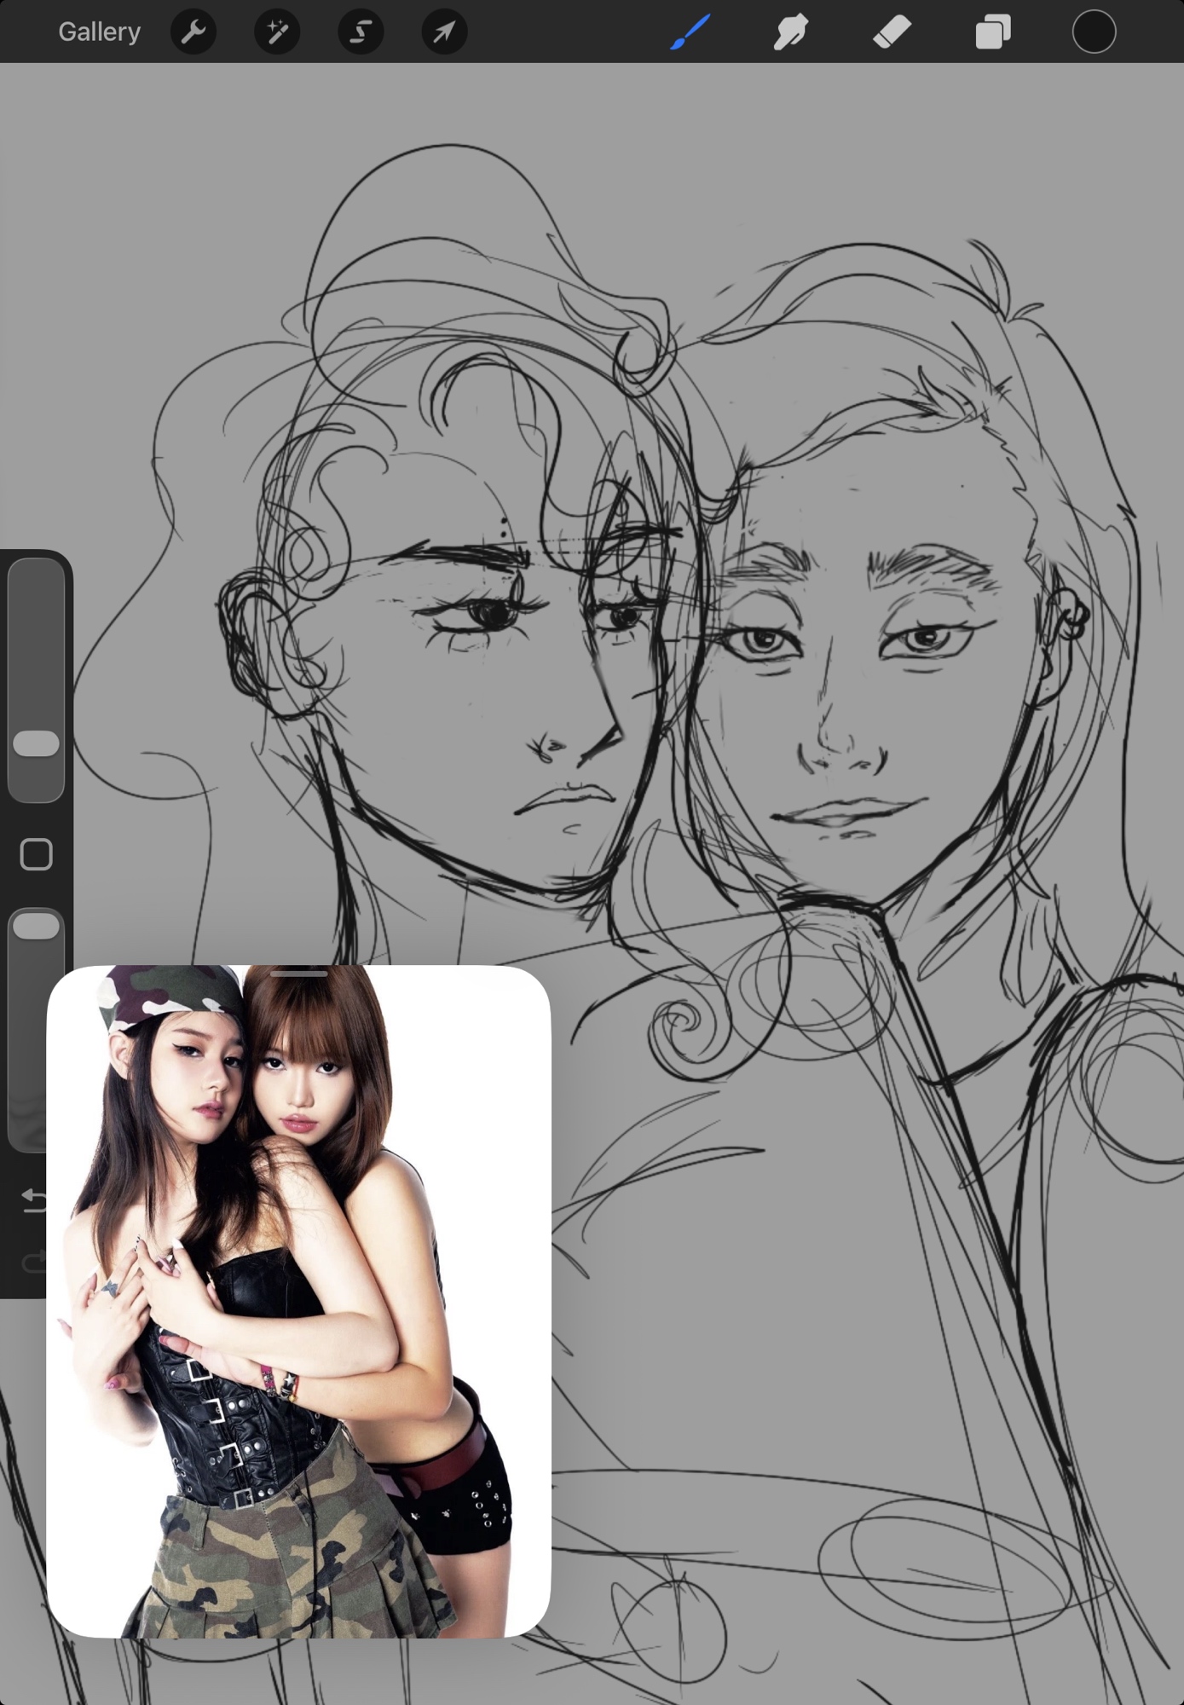Select the Smudge tool
The image size is (1184, 1705).
point(790,32)
